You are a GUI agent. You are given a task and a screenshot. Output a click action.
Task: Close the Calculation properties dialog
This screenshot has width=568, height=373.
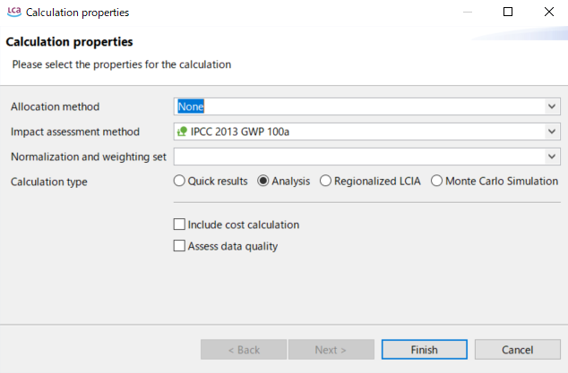[549, 12]
